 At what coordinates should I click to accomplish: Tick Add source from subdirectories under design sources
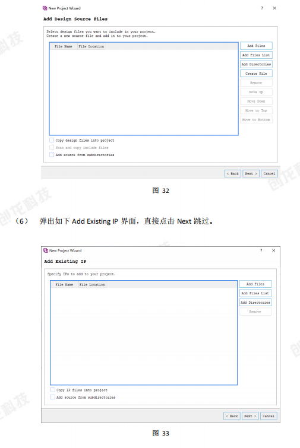52,154
